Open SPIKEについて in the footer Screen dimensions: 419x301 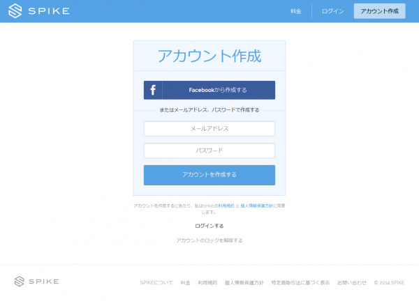click(156, 283)
